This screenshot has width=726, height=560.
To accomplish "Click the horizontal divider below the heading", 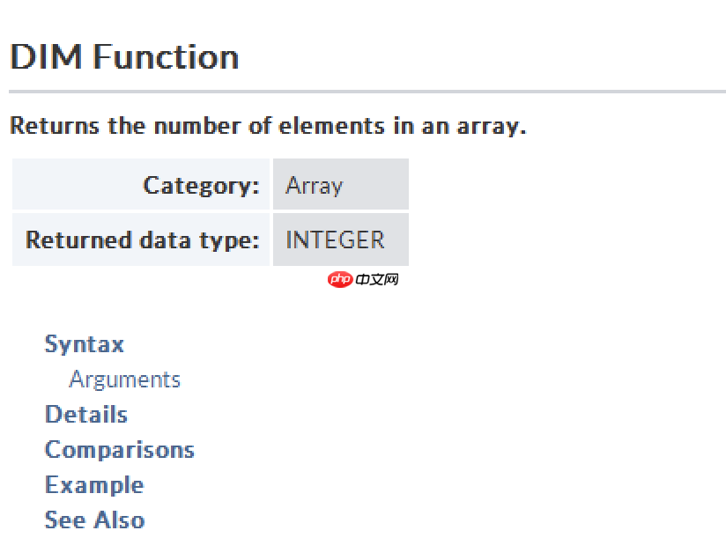I will [x=367, y=92].
